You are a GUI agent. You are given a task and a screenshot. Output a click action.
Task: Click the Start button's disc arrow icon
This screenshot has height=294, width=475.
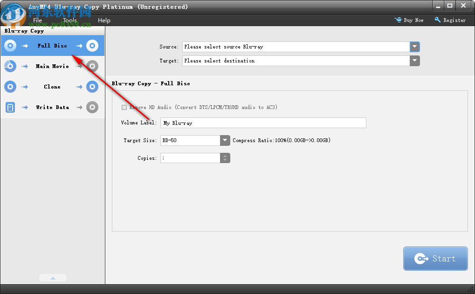(422, 258)
